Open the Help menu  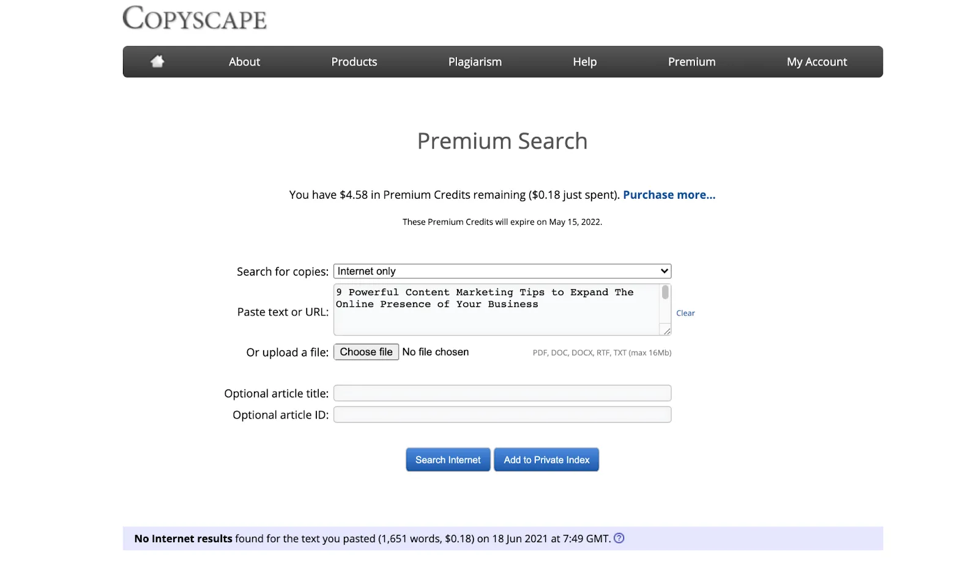click(x=584, y=62)
